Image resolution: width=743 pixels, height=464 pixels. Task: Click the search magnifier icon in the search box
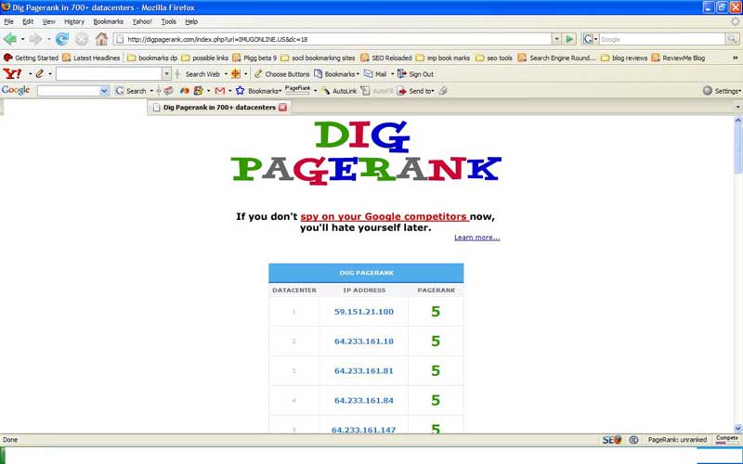click(x=732, y=39)
